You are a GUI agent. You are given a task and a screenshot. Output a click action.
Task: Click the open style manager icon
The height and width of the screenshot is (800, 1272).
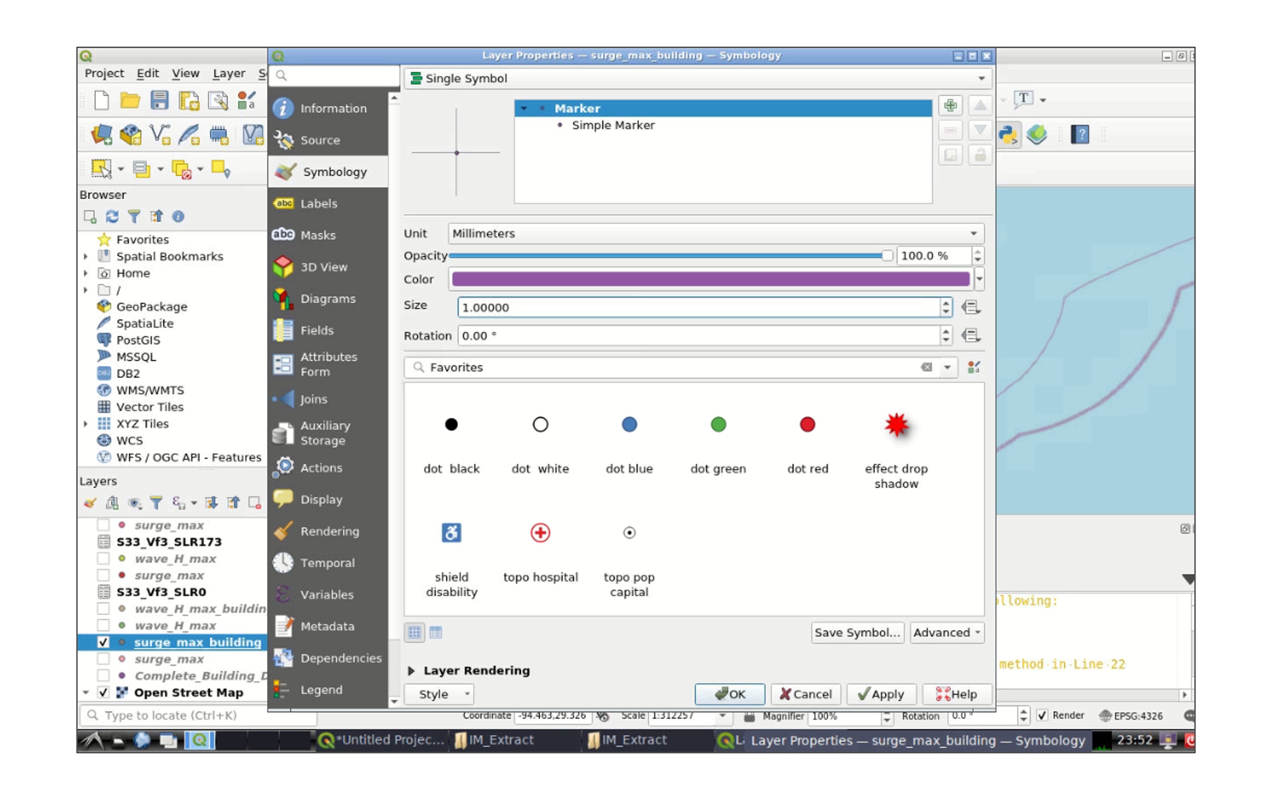point(974,367)
